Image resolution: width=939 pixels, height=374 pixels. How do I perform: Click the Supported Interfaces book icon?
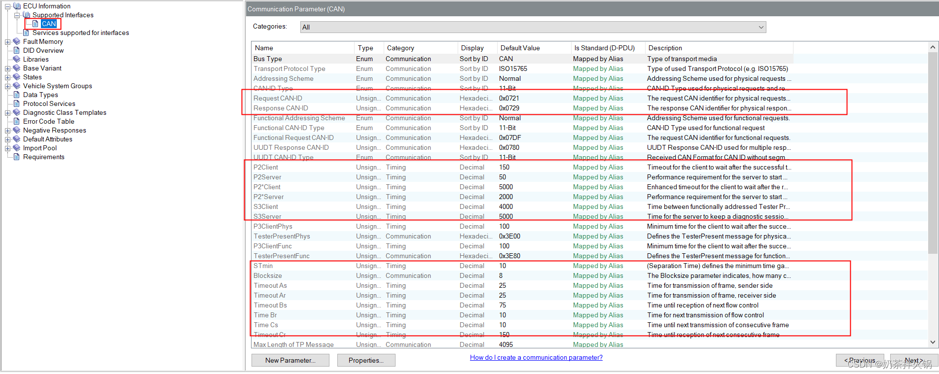[x=26, y=15]
